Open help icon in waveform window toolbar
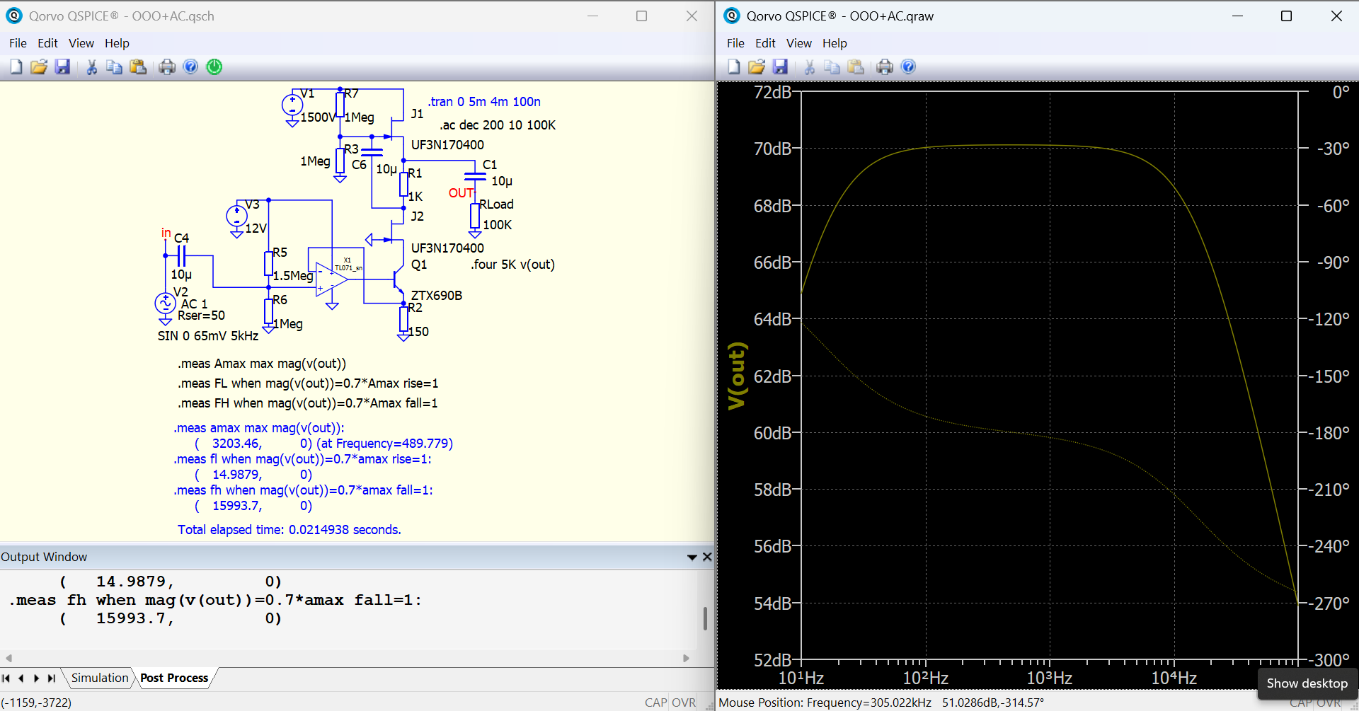1359x711 pixels. coord(908,67)
